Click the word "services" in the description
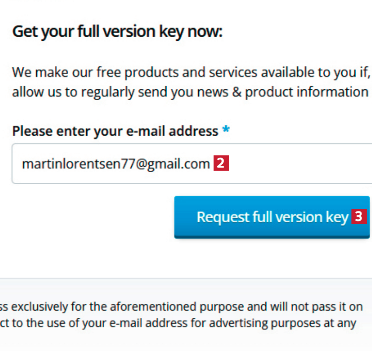Viewport: 372px width, 351px height. pos(218,72)
